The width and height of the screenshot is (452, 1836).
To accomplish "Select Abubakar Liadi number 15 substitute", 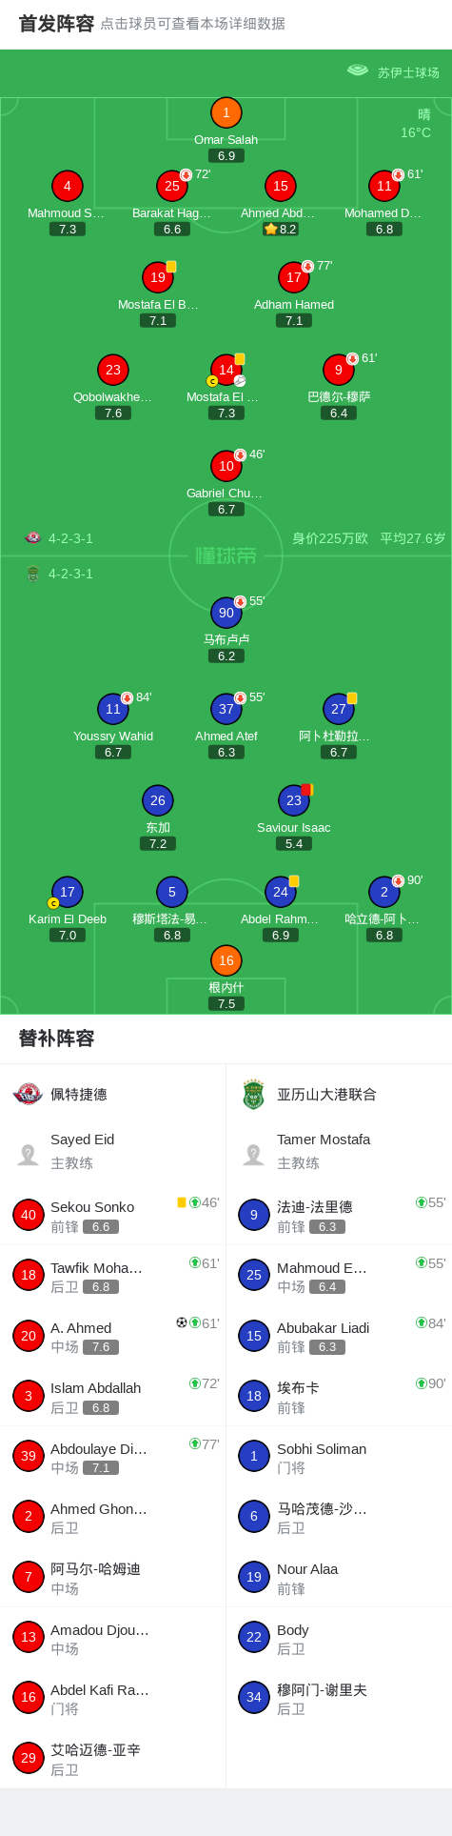I will point(339,1336).
